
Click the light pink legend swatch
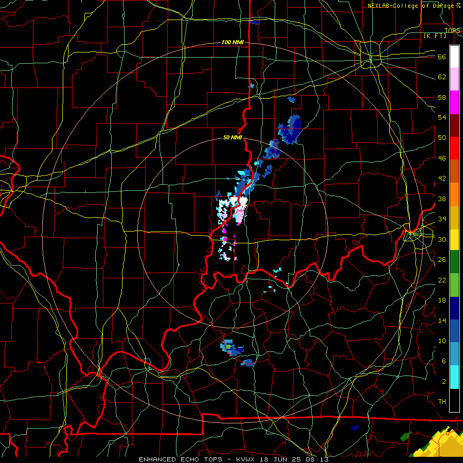tap(454, 79)
